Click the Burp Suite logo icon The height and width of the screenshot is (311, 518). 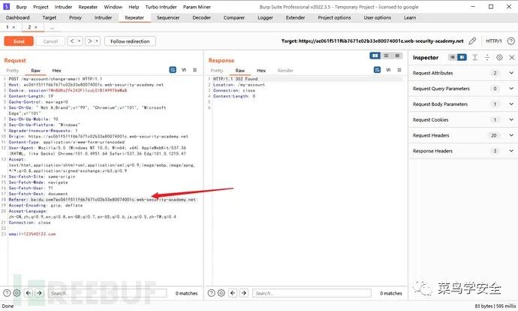(x=6, y=6)
